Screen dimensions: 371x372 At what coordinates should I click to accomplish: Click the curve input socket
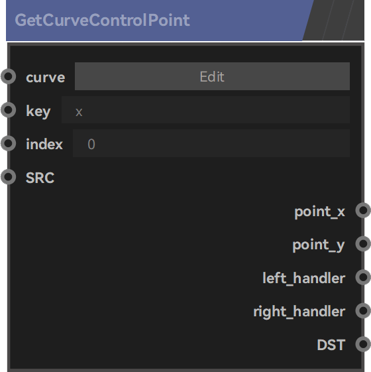9,76
